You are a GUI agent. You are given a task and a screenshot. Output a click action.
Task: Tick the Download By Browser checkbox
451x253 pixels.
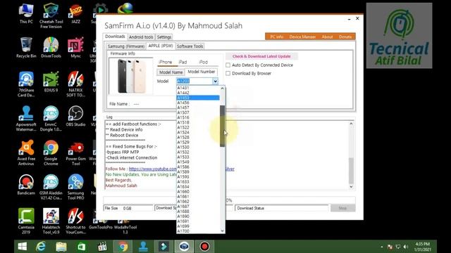[228, 73]
